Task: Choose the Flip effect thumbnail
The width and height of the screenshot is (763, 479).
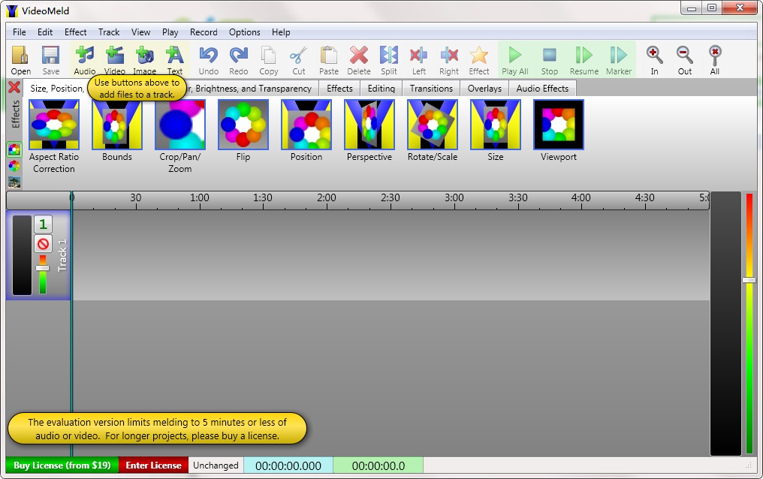Action: point(243,131)
